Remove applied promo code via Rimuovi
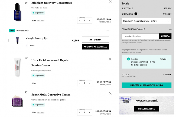 click(163, 59)
